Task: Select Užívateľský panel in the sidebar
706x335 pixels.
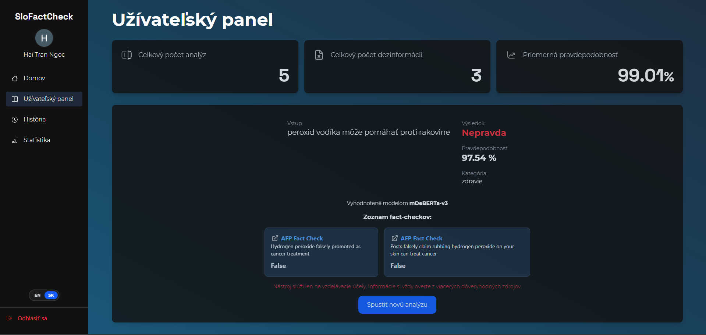Action: [x=44, y=99]
